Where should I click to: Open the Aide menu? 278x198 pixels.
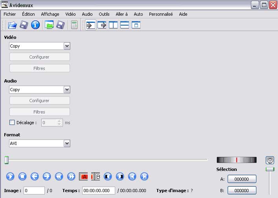[x=183, y=14]
